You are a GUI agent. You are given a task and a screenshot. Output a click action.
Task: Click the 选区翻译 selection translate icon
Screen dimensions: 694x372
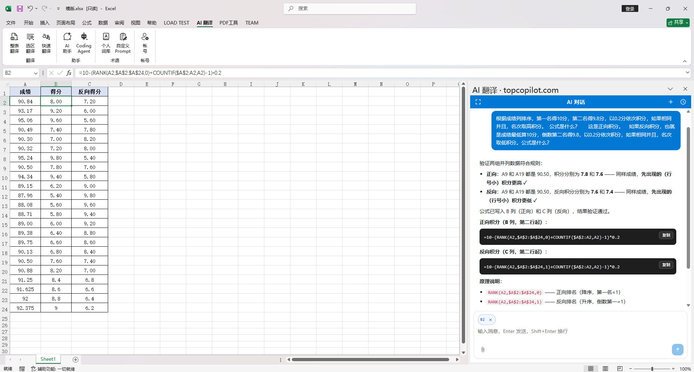click(x=30, y=43)
